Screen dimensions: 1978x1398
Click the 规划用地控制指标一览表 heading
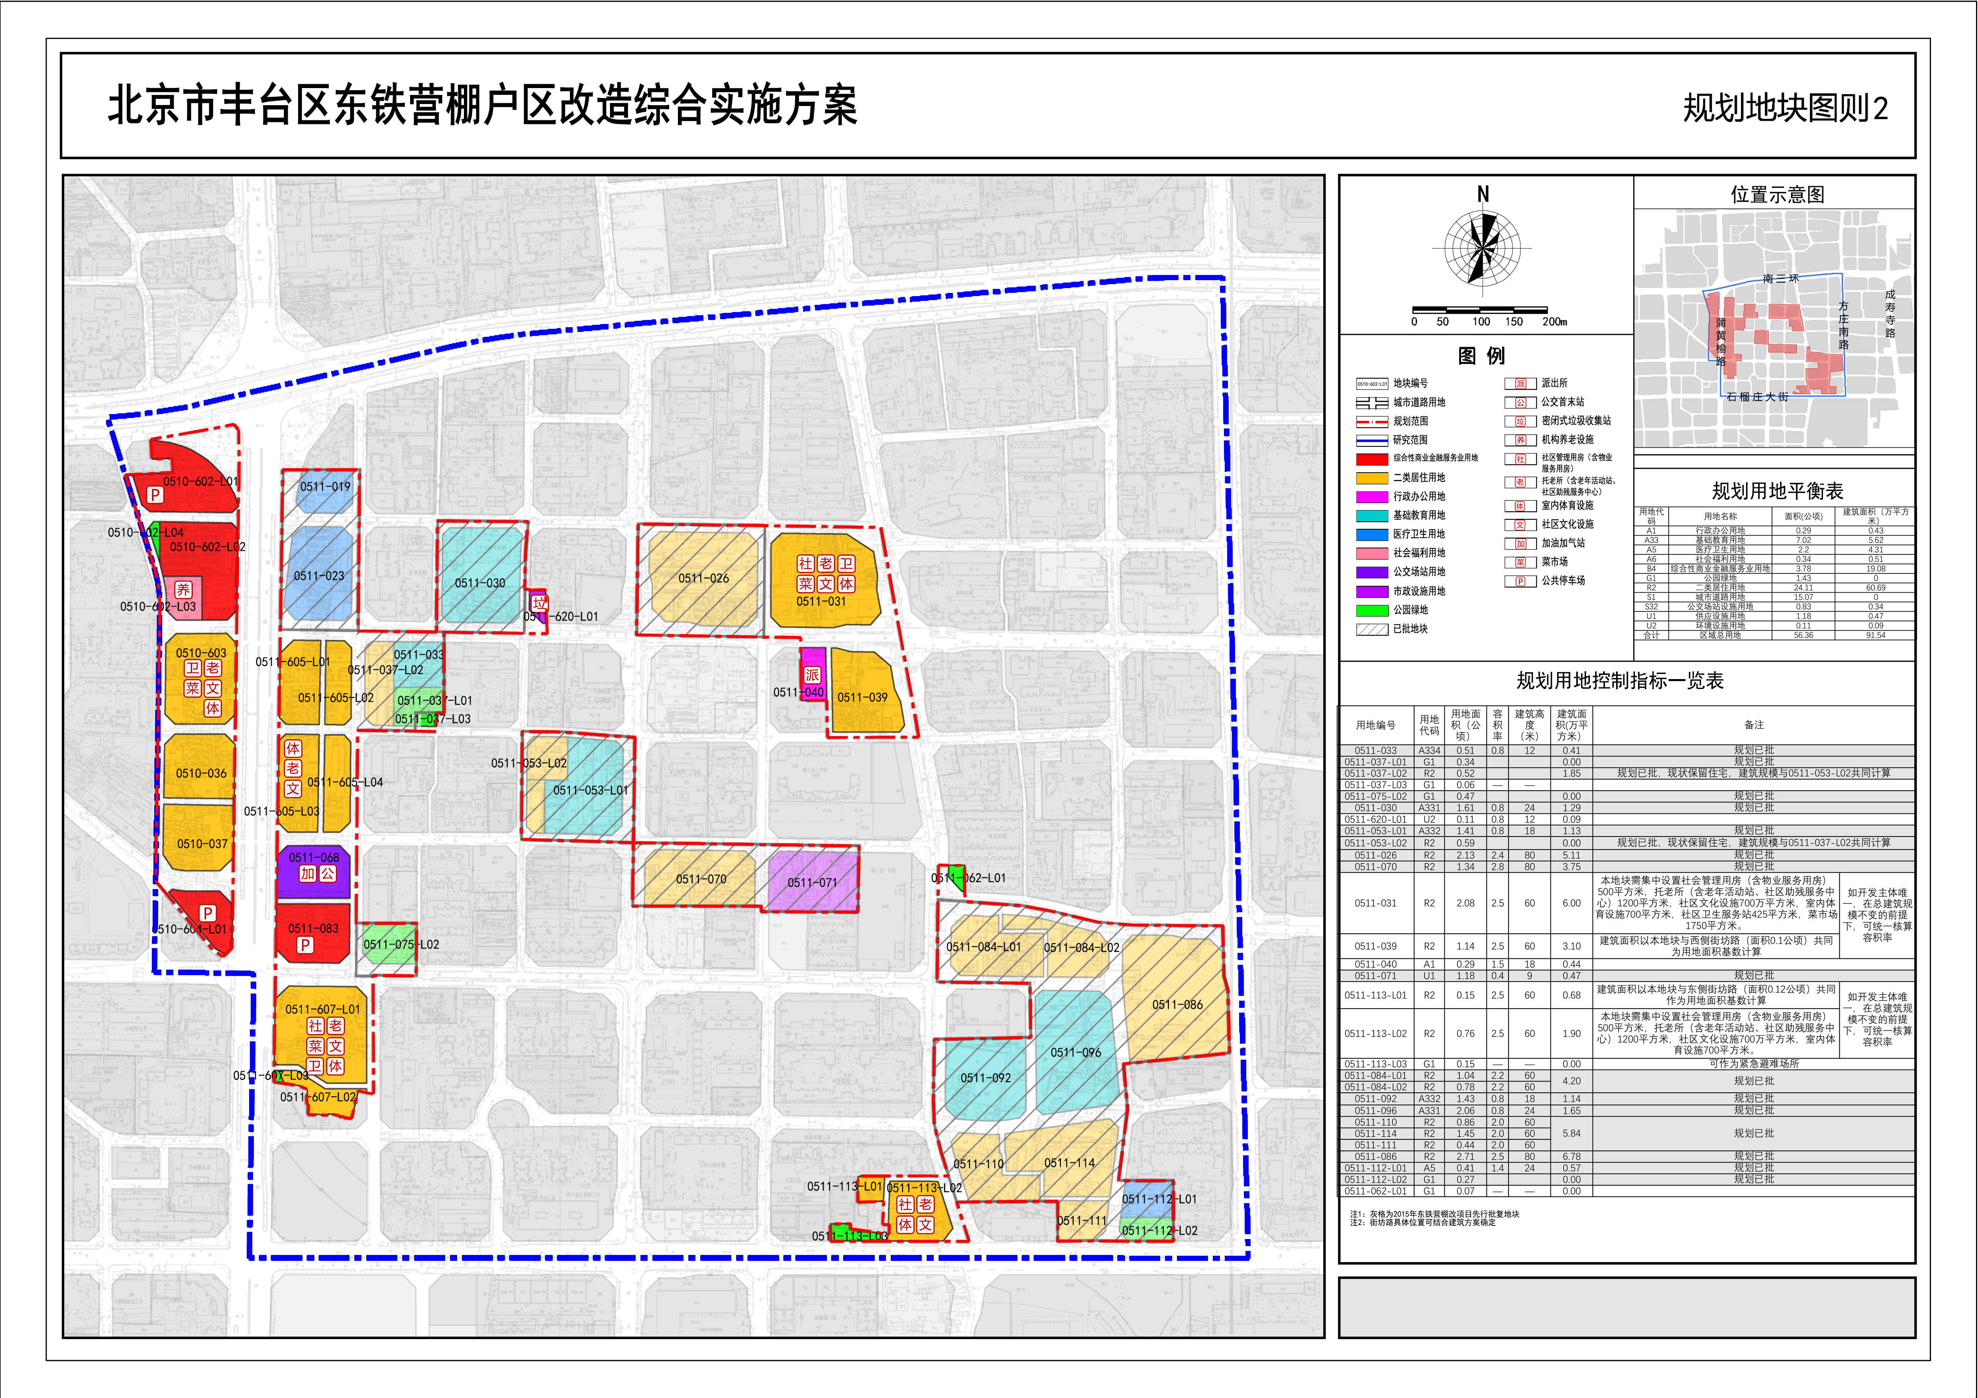pos(1620,681)
